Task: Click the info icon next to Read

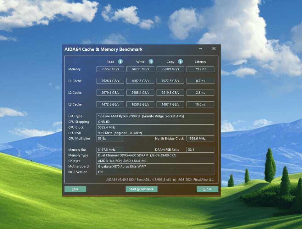Action: [120, 62]
